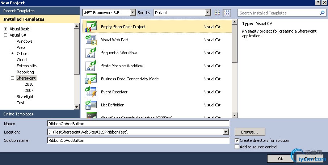Screen dimensions: 328x165
Task: Click template list scroll down arrow
Action: pos(235,115)
